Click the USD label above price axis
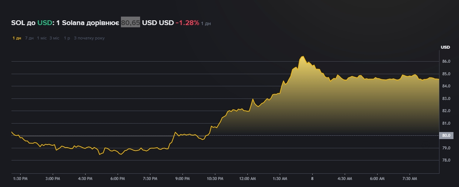Screen dimensions: 459x187 coord(445,47)
